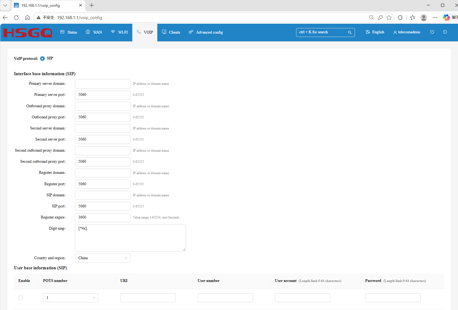Add page to favorites star icon
Viewport: 458px width, 310px height.
pyautogui.click(x=389, y=18)
